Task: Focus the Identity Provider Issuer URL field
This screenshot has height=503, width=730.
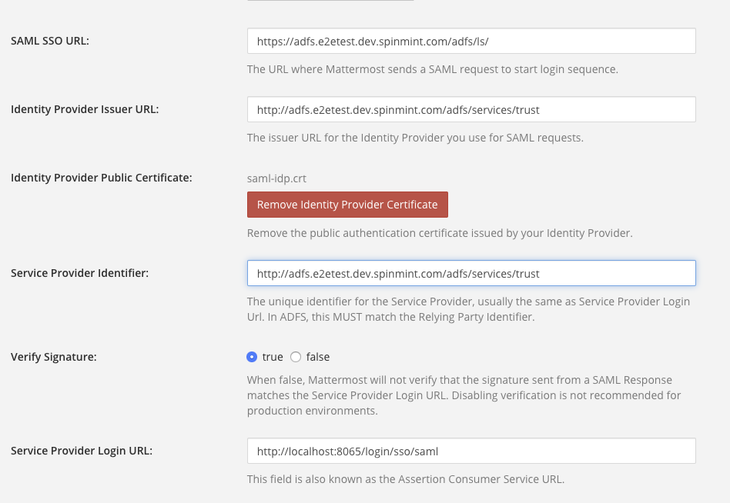Action: coord(470,109)
